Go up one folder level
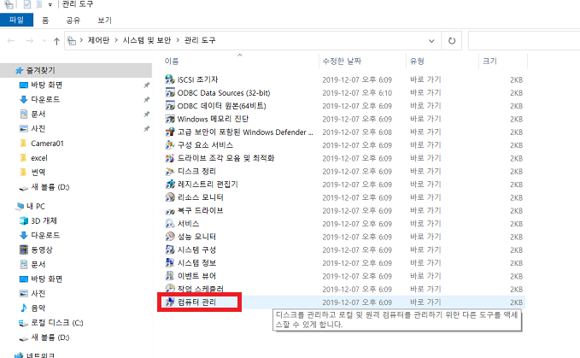The image size is (580, 358). (x=56, y=41)
